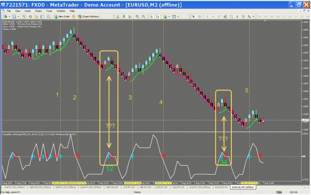Click the MetaTrader icon beside File menu
The width and height of the screenshot is (311, 195).
[3, 11]
